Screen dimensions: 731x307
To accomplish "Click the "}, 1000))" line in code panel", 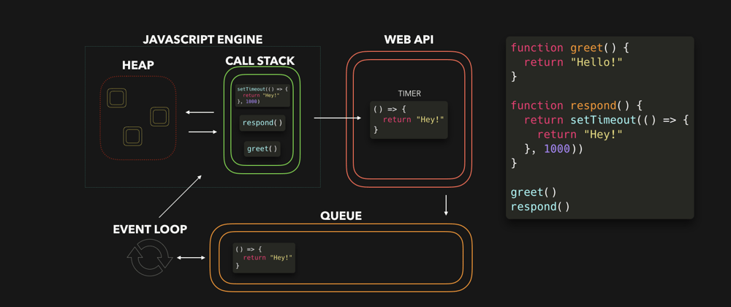I will (x=554, y=149).
